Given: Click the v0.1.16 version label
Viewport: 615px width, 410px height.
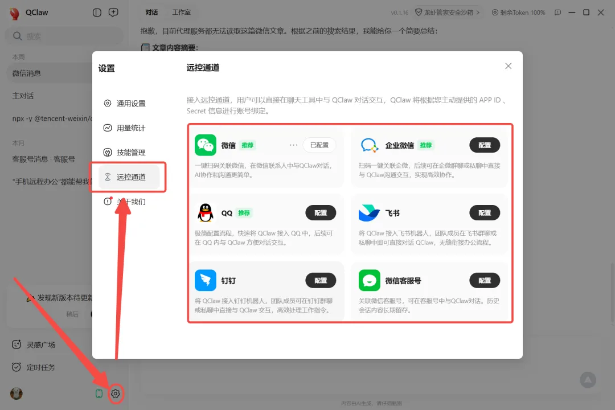Looking at the screenshot, I should [399, 13].
